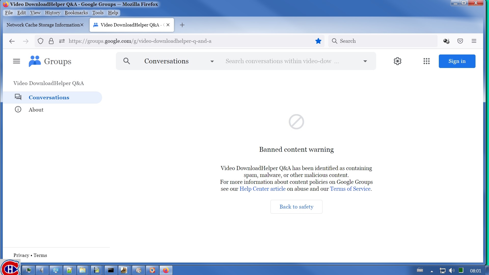Click the Google Groups home icon

[x=34, y=61]
